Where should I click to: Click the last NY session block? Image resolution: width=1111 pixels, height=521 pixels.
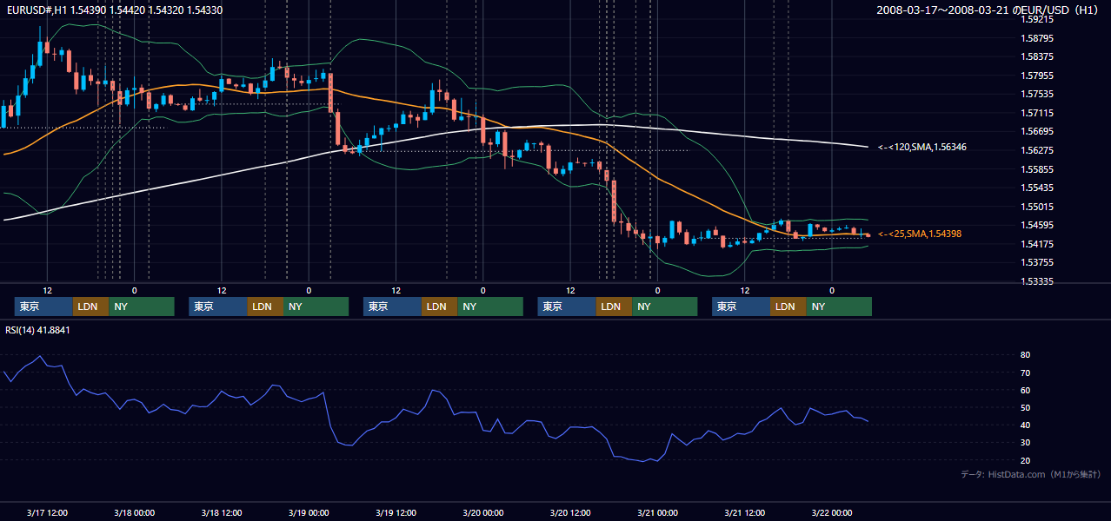pos(838,307)
